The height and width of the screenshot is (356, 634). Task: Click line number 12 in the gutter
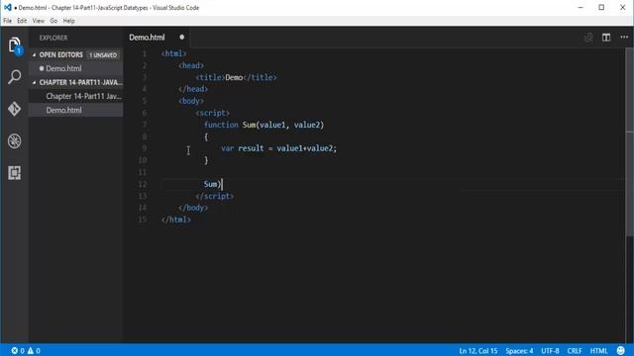[x=143, y=184]
